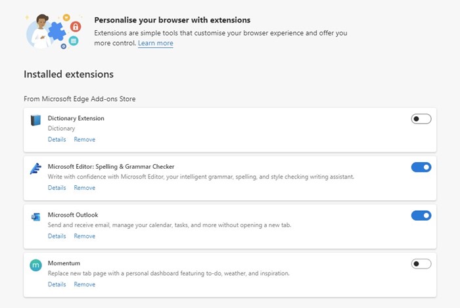Disable the Microsoft Editor toggle
The height and width of the screenshot is (308, 460).
click(x=421, y=167)
